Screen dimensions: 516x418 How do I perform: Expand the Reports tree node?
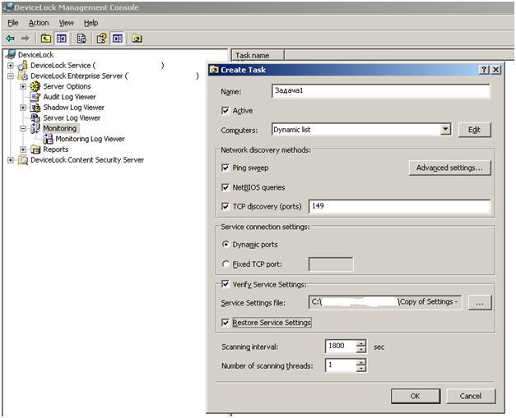pyautogui.click(x=23, y=149)
